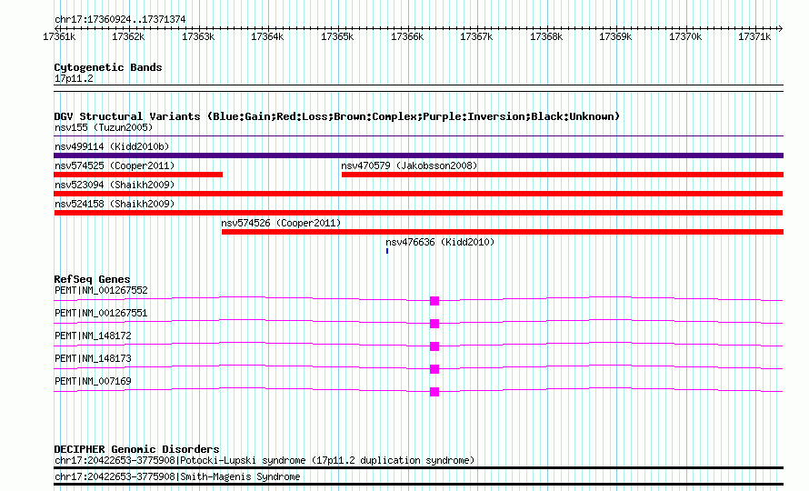Image resolution: width=809 pixels, height=491 pixels.
Task: Click the PEMT|NM_148173 transcript label
Action: click(93, 358)
